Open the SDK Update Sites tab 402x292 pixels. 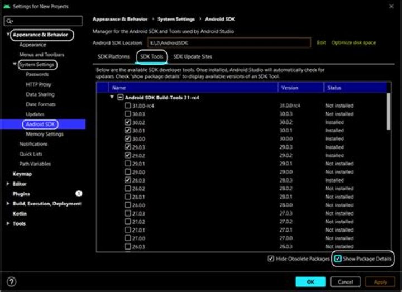click(193, 56)
